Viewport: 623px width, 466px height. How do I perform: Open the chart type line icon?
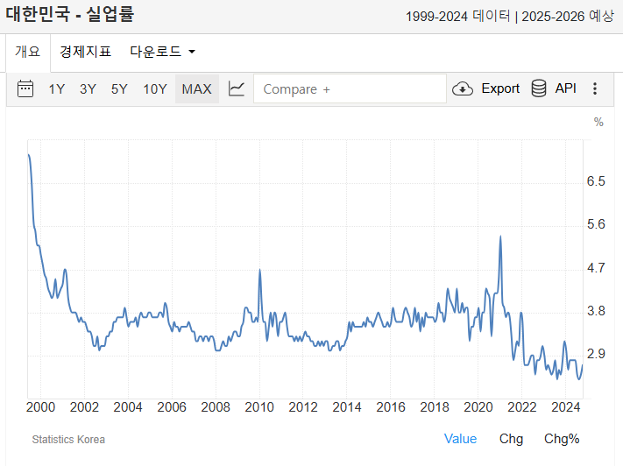click(237, 88)
